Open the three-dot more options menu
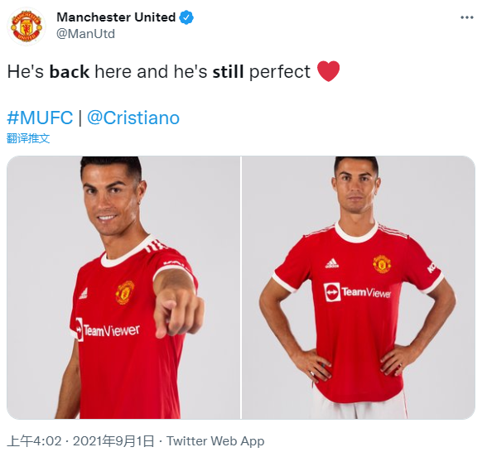This screenshot has height=452, width=482. pos(466,17)
